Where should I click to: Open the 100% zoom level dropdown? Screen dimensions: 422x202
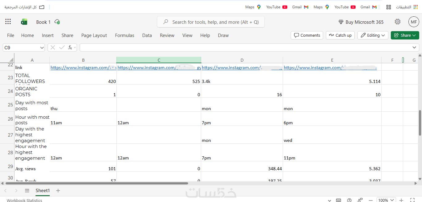[386, 200]
